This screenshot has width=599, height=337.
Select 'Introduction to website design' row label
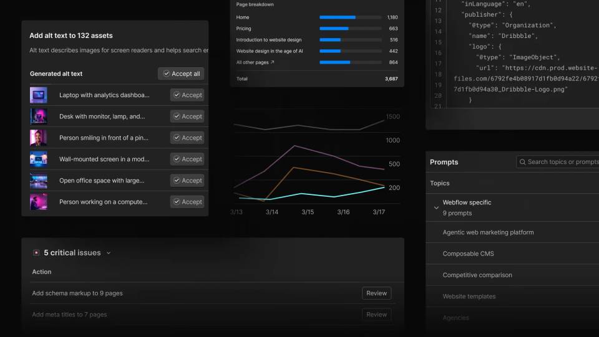pyautogui.click(x=269, y=40)
